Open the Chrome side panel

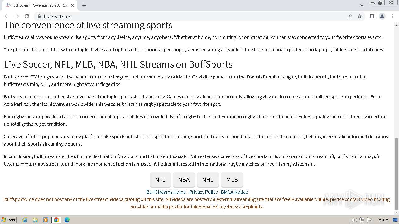pyautogui.click(x=372, y=16)
